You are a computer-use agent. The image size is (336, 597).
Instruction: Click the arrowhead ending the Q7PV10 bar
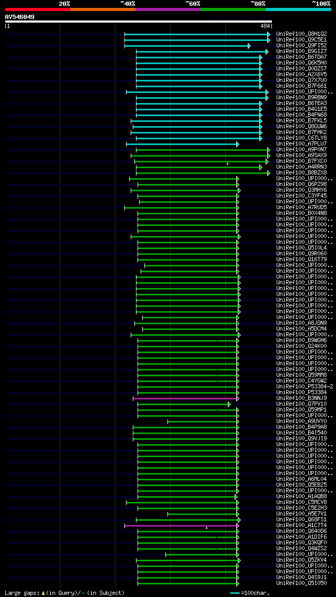(x=229, y=404)
